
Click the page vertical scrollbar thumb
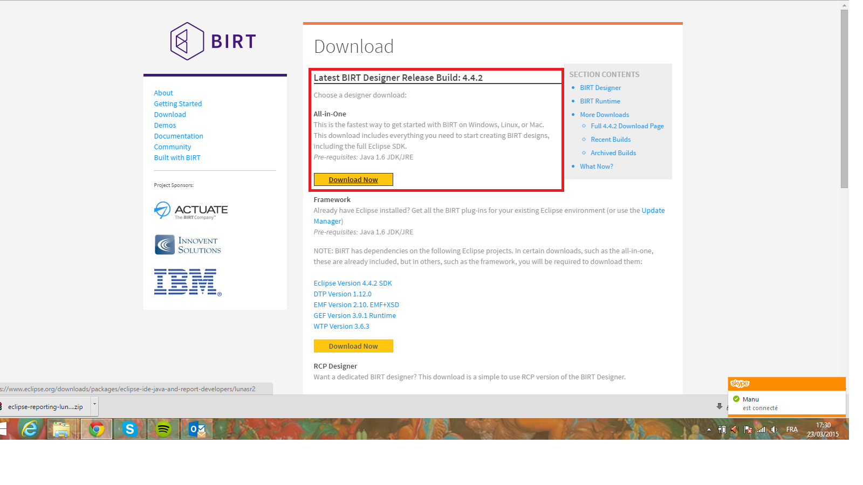(x=844, y=99)
